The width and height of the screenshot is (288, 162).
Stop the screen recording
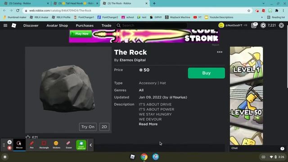tap(9, 148)
